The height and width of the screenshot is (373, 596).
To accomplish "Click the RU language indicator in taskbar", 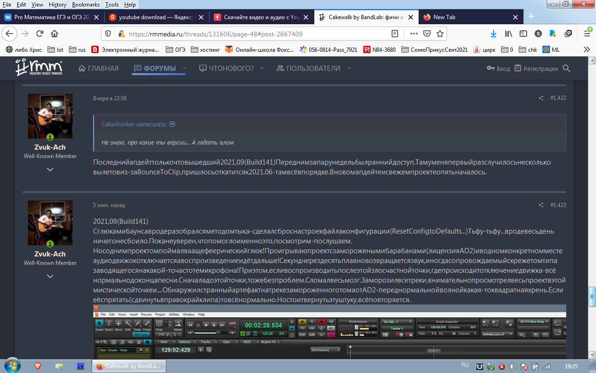I will point(465,365).
